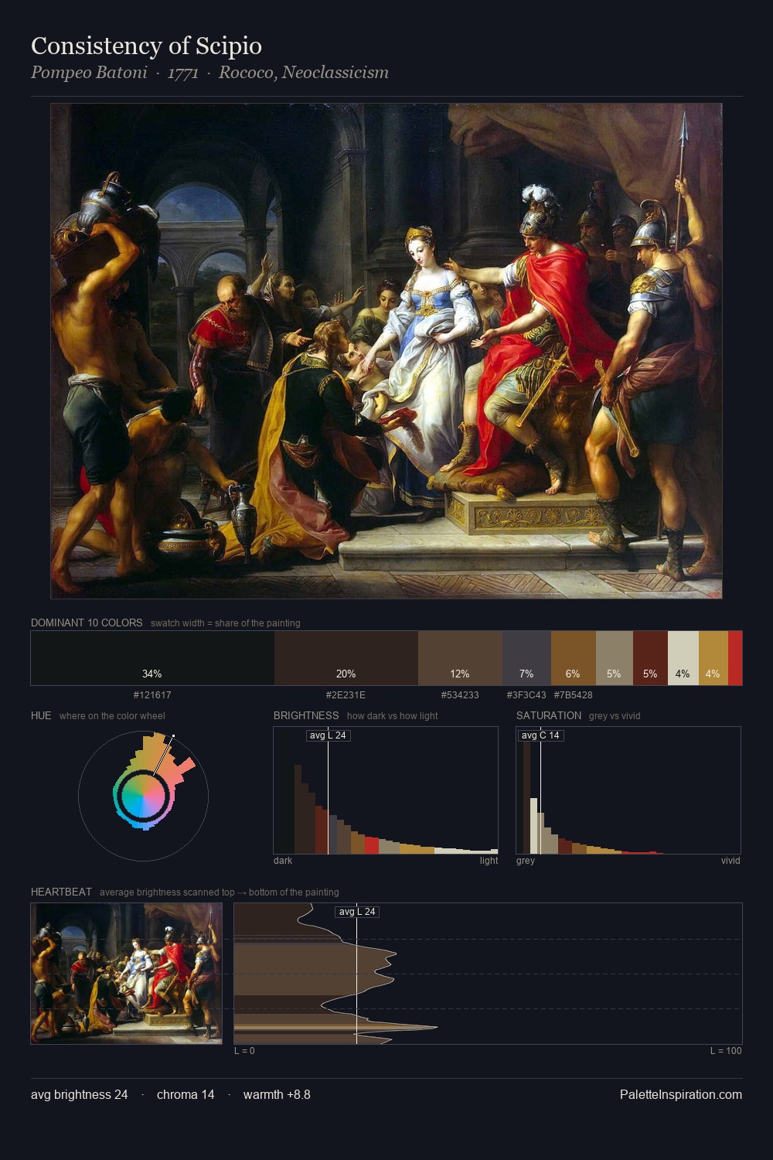Click hex code #7B5428
Image resolution: width=773 pixels, height=1160 pixels.
(573, 695)
